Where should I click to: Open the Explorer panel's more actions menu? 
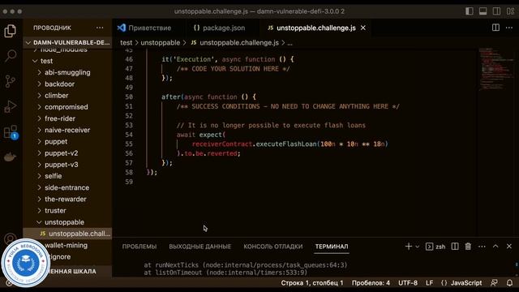click(x=100, y=28)
